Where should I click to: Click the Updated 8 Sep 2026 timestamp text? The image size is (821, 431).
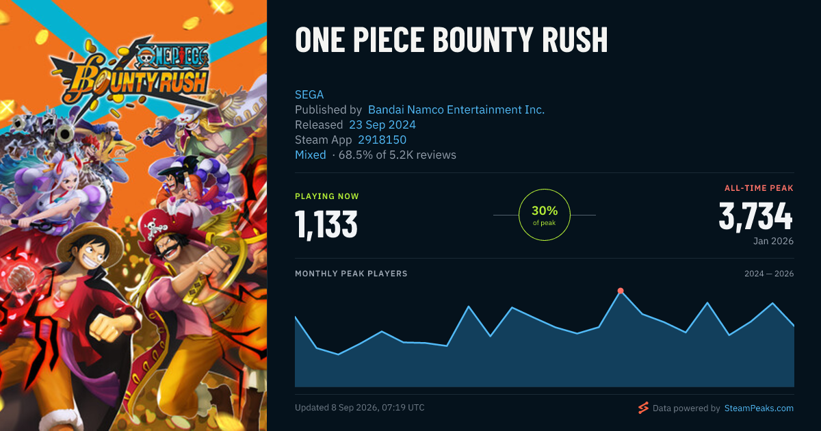pos(360,408)
